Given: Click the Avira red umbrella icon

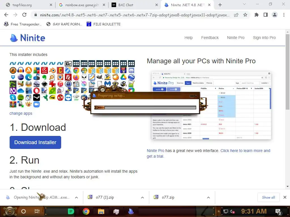Looking at the screenshot, I should pos(44,70).
